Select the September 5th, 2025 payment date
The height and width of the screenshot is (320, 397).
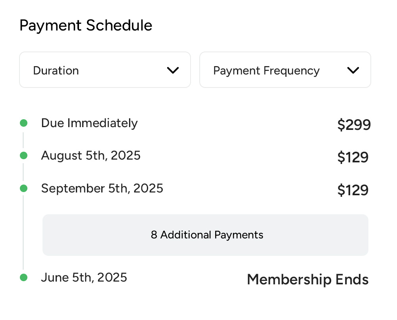click(x=102, y=188)
